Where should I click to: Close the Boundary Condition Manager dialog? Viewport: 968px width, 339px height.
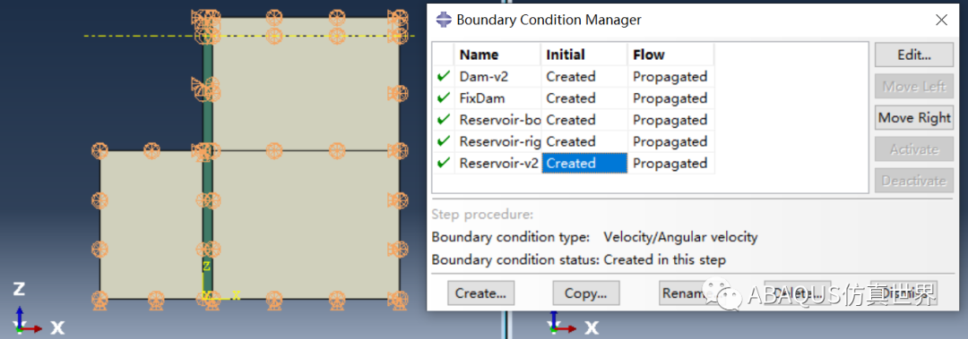[x=941, y=21]
